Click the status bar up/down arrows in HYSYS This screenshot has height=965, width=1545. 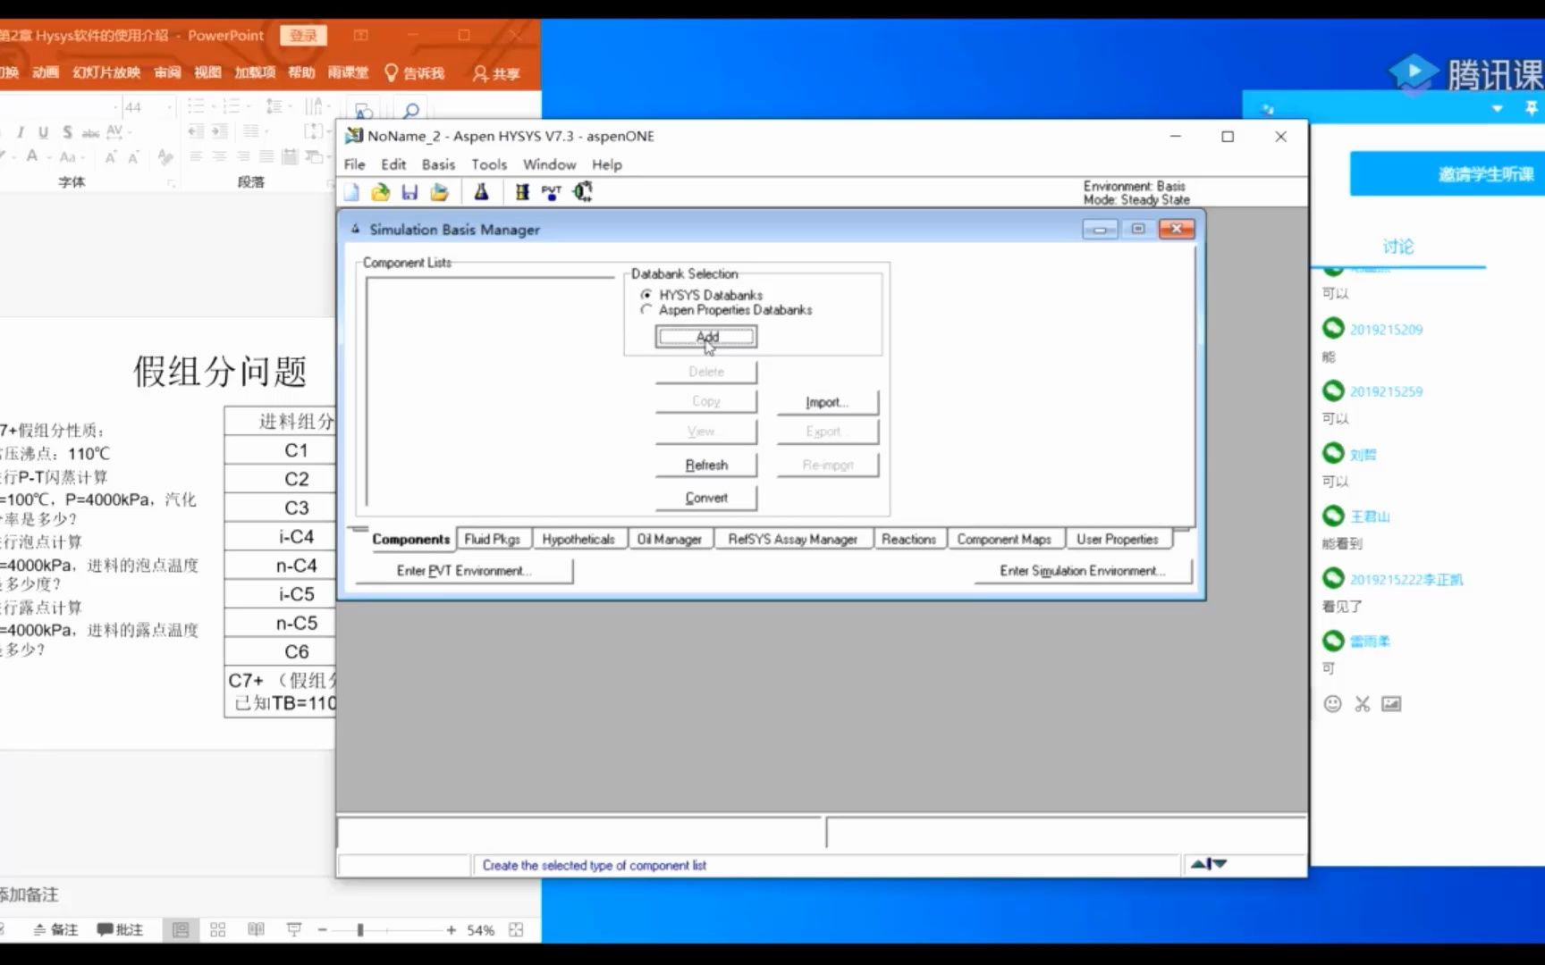[x=1209, y=864]
